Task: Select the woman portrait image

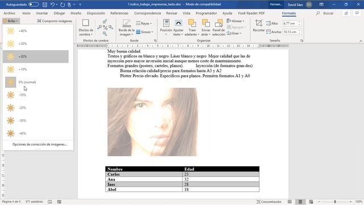Action: [152, 122]
